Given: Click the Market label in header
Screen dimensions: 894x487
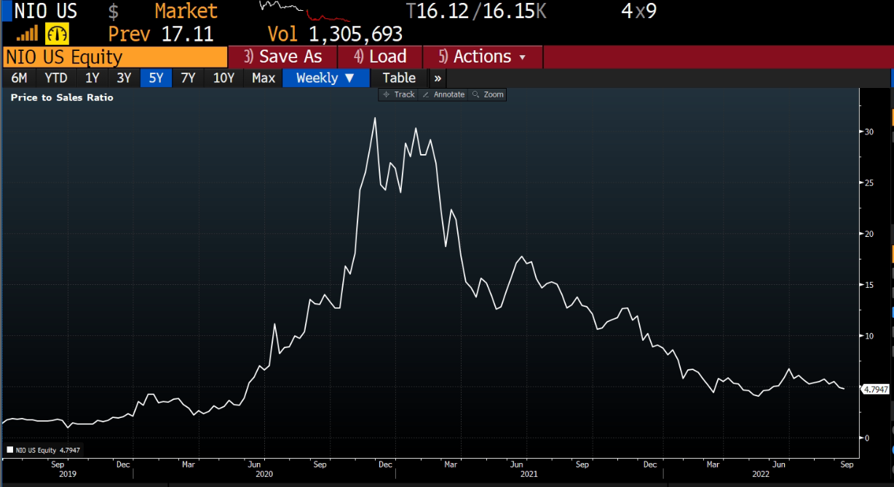Looking at the screenshot, I should 186,11.
